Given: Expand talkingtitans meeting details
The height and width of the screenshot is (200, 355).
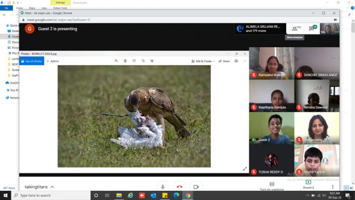Looking at the screenshot, I should 39,187.
